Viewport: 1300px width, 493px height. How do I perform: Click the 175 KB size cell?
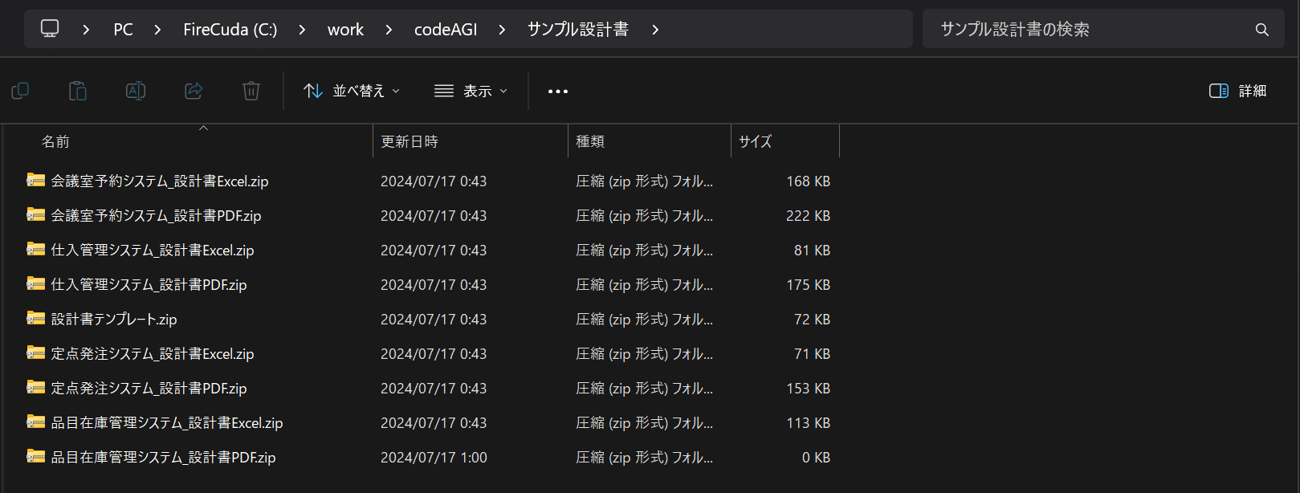(808, 285)
